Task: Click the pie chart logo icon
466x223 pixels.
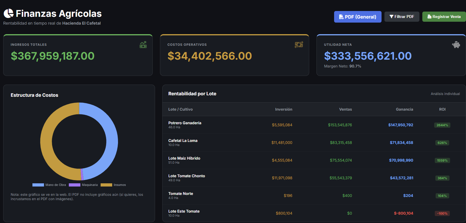Action: click(9, 13)
